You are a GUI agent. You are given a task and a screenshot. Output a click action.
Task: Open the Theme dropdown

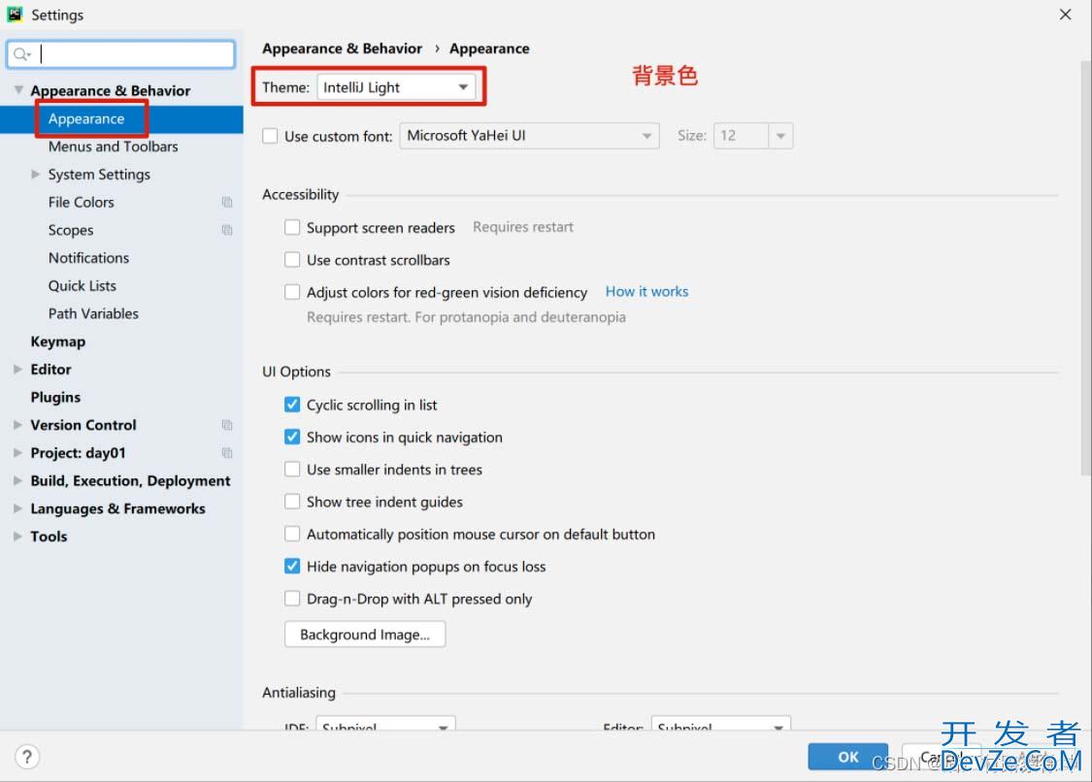(396, 87)
